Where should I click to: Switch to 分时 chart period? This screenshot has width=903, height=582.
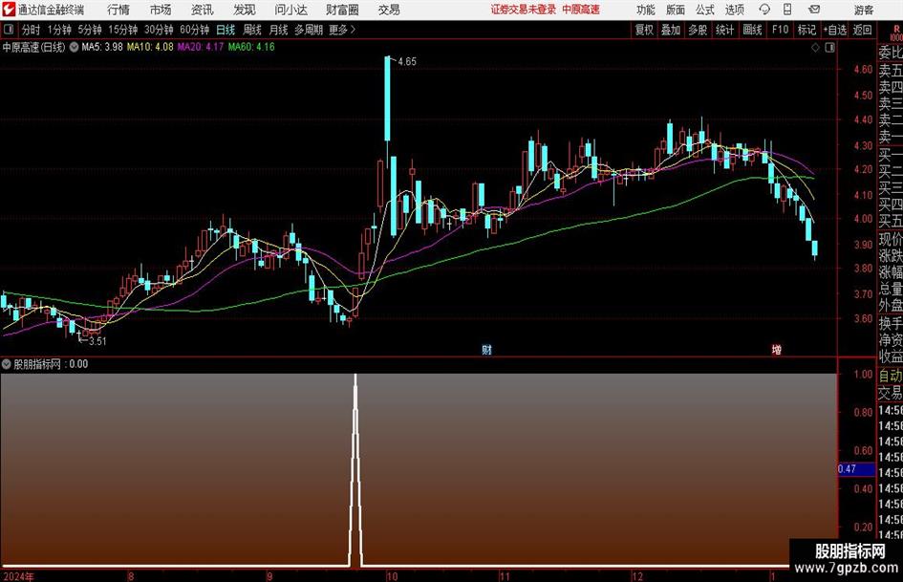pos(32,30)
